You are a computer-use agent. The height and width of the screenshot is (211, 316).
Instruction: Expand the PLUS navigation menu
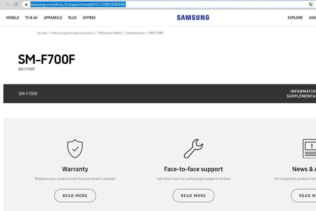point(72,18)
